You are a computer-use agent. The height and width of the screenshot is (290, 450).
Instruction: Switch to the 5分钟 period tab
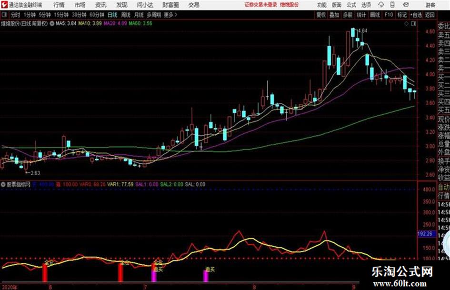pos(44,15)
